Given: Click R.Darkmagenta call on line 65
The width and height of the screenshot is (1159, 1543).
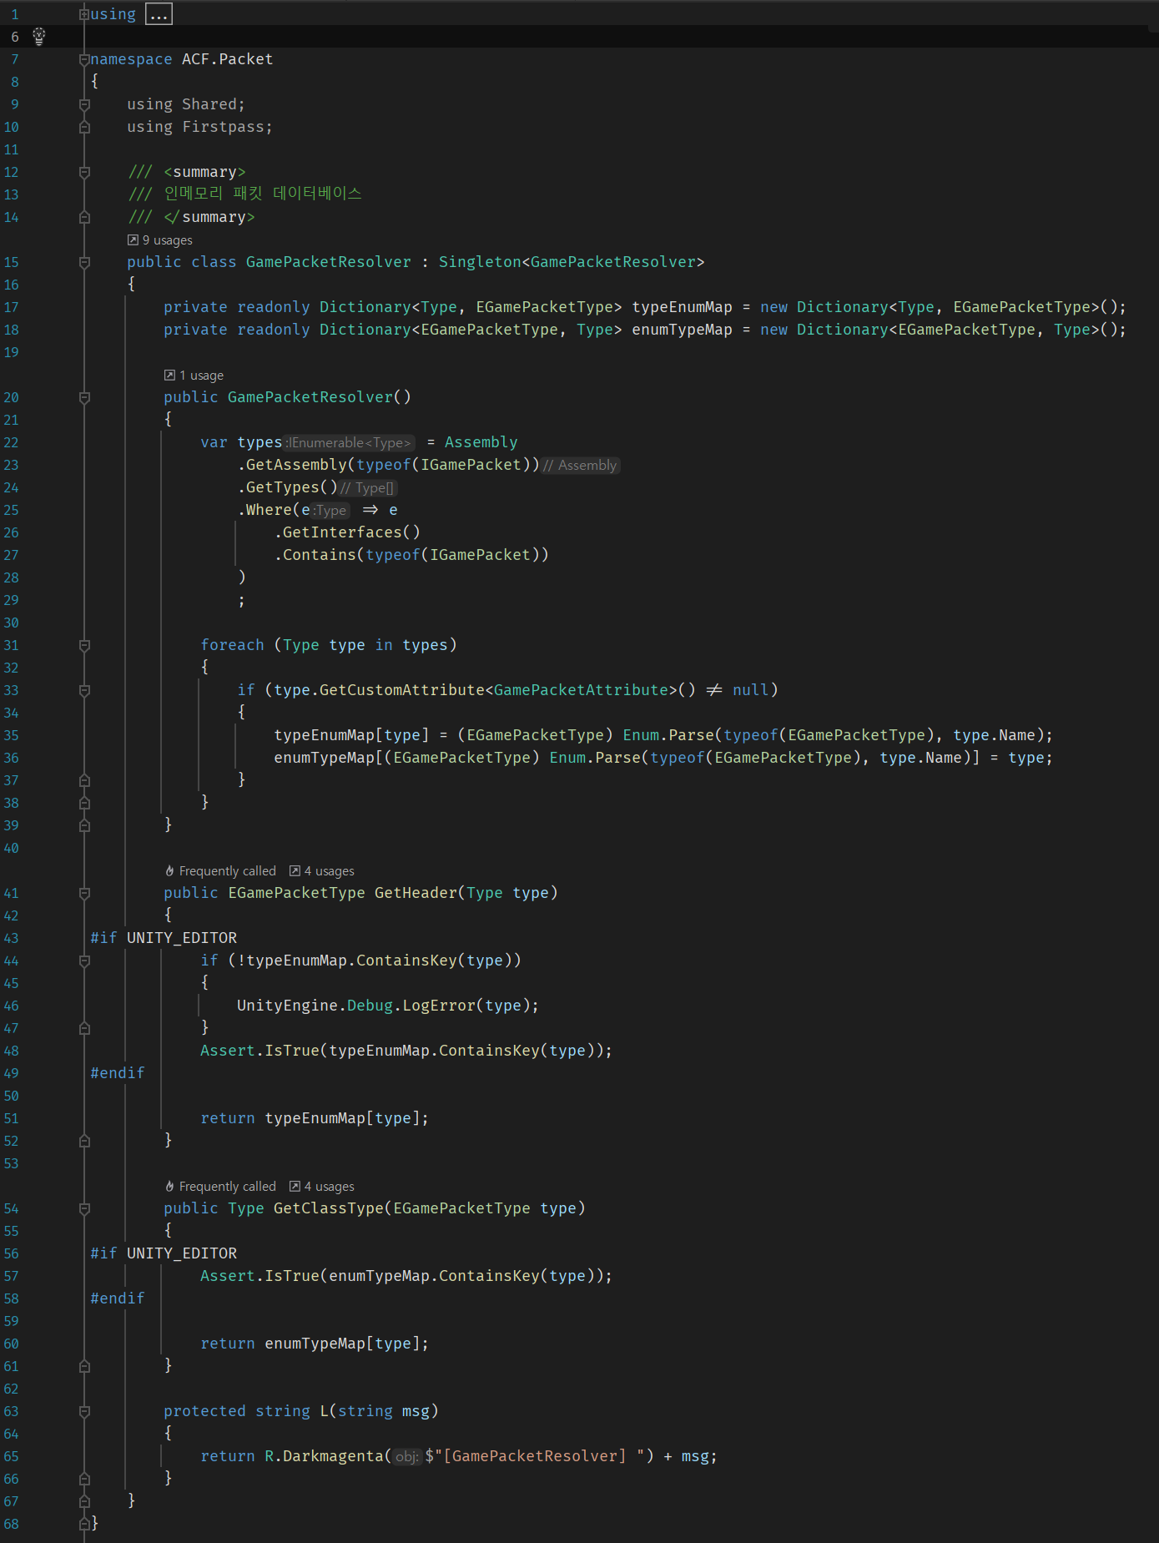Looking at the screenshot, I should [x=325, y=1456].
